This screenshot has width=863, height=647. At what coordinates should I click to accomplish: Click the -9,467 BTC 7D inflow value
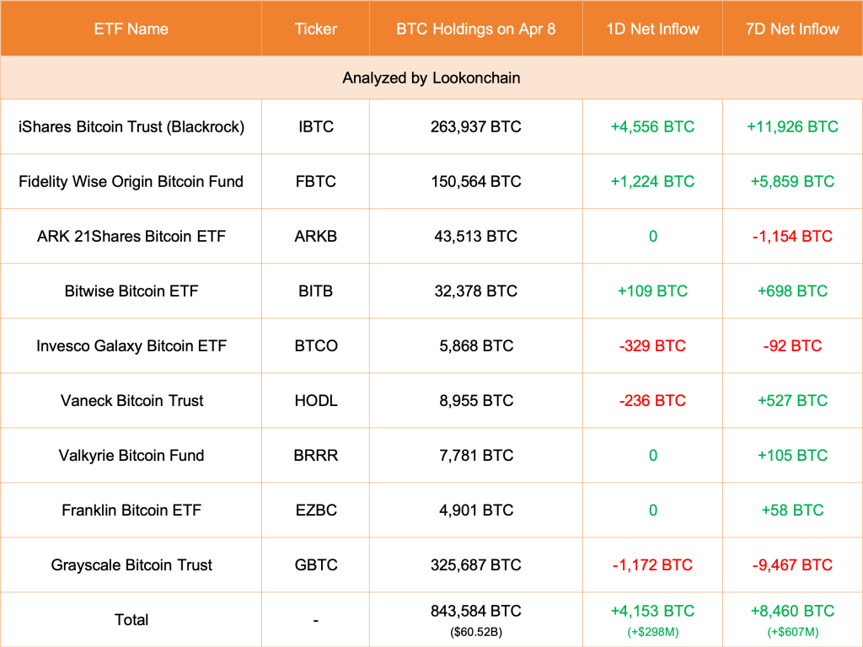[792, 564]
